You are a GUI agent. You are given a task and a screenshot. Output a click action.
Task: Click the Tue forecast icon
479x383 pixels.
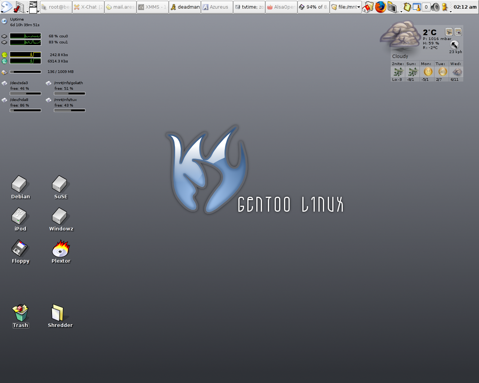[x=443, y=72]
